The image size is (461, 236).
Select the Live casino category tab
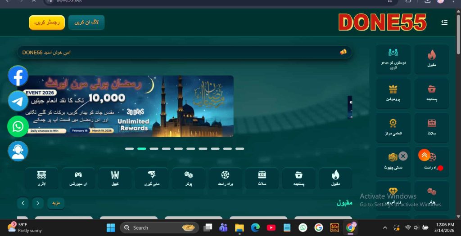click(225, 178)
